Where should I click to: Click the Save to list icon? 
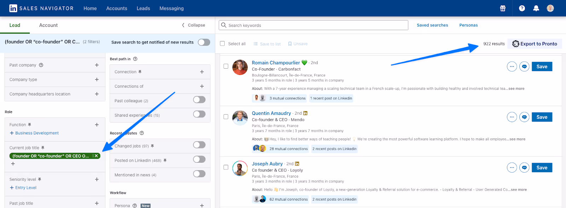tap(256, 44)
